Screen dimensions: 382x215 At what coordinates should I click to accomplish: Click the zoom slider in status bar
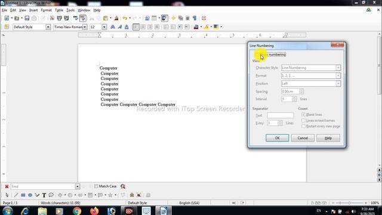[349, 203]
